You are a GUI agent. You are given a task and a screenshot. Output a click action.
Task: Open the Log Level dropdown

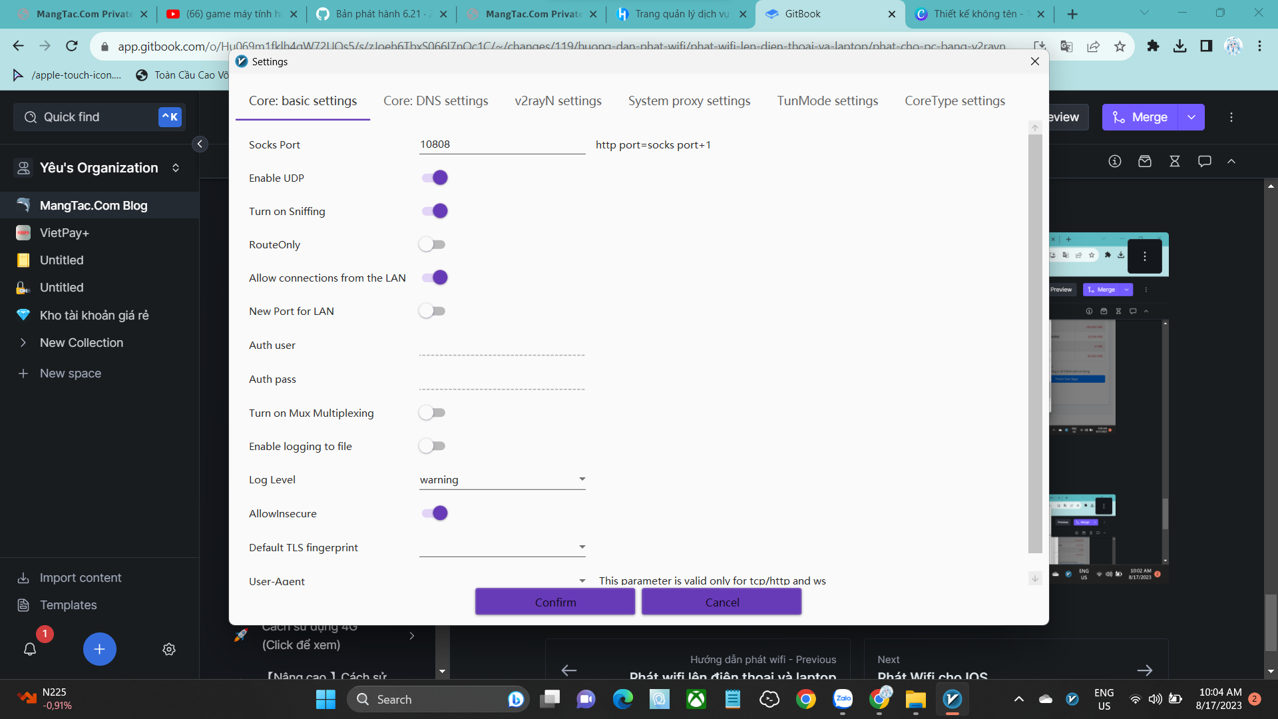(502, 479)
